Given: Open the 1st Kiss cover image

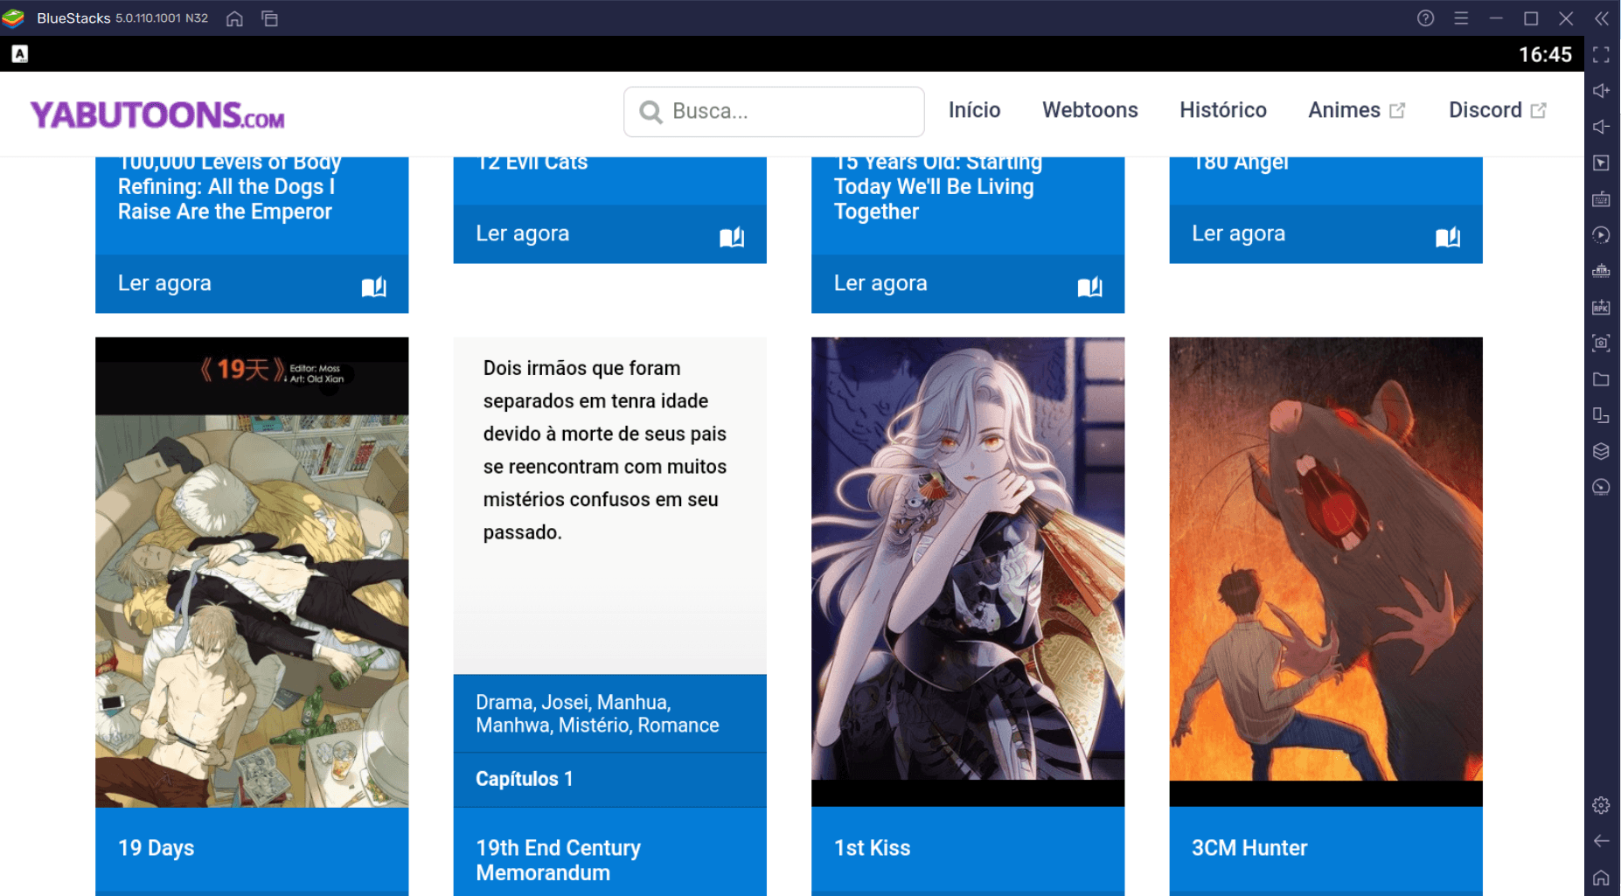Looking at the screenshot, I should pos(968,572).
